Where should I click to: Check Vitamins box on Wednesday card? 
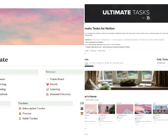point(117,118)
